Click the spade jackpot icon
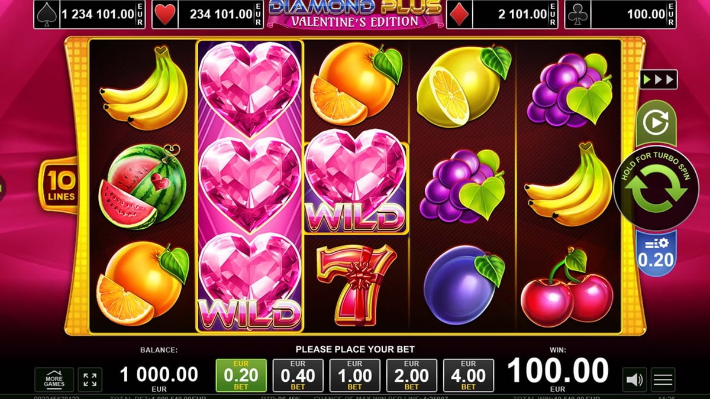This screenshot has height=399, width=710. 47,14
